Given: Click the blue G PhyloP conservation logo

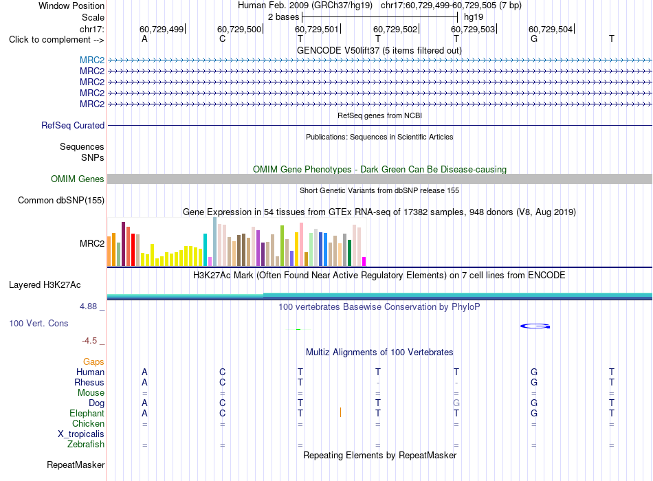Looking at the screenshot, I should [x=535, y=326].
